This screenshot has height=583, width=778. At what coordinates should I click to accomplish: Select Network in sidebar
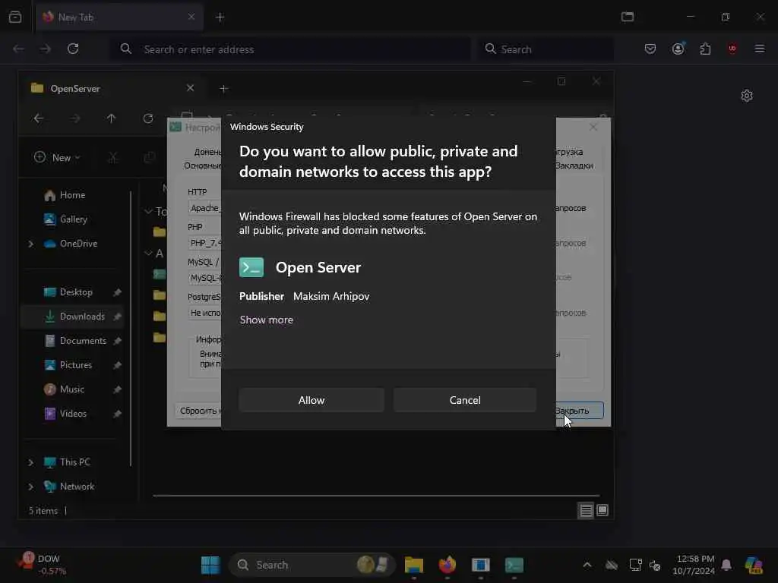pyautogui.click(x=77, y=487)
